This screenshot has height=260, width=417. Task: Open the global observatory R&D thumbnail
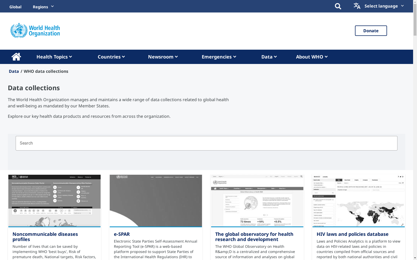[257, 201]
